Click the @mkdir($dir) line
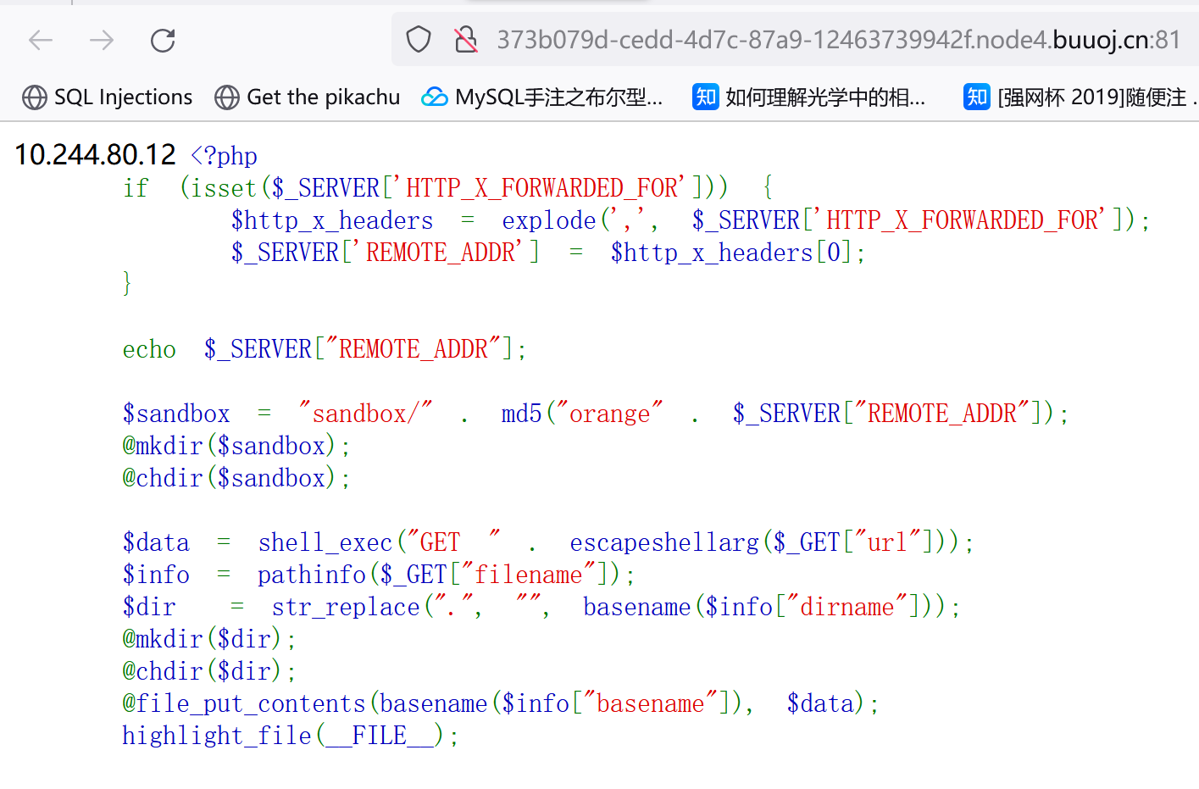The image size is (1199, 789). pos(209,639)
